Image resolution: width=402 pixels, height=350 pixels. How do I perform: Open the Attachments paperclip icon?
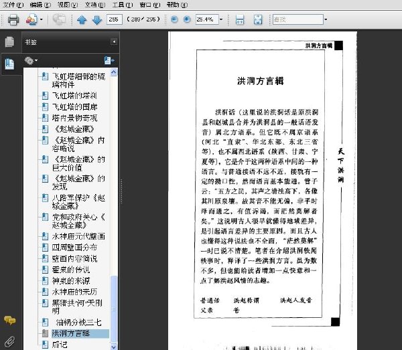pyautogui.click(x=10, y=341)
